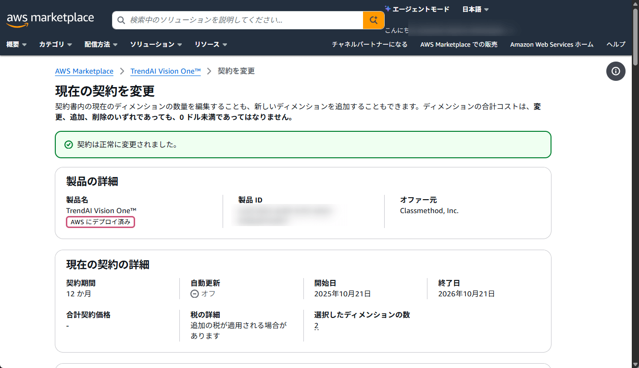Click the 製品の詳細 heading

[x=92, y=181]
